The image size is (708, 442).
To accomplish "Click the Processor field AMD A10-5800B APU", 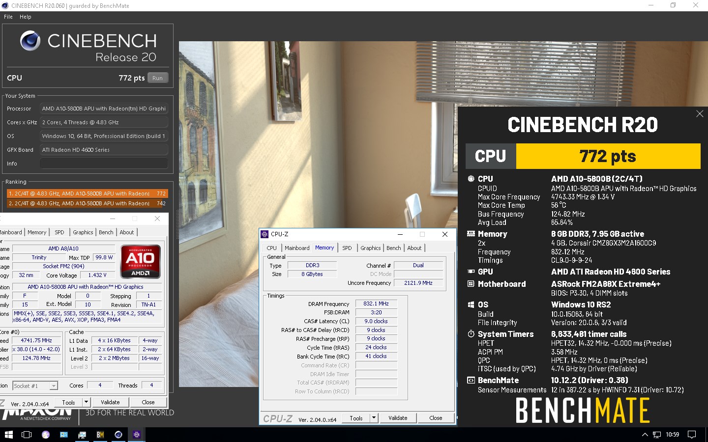I will coord(104,109).
